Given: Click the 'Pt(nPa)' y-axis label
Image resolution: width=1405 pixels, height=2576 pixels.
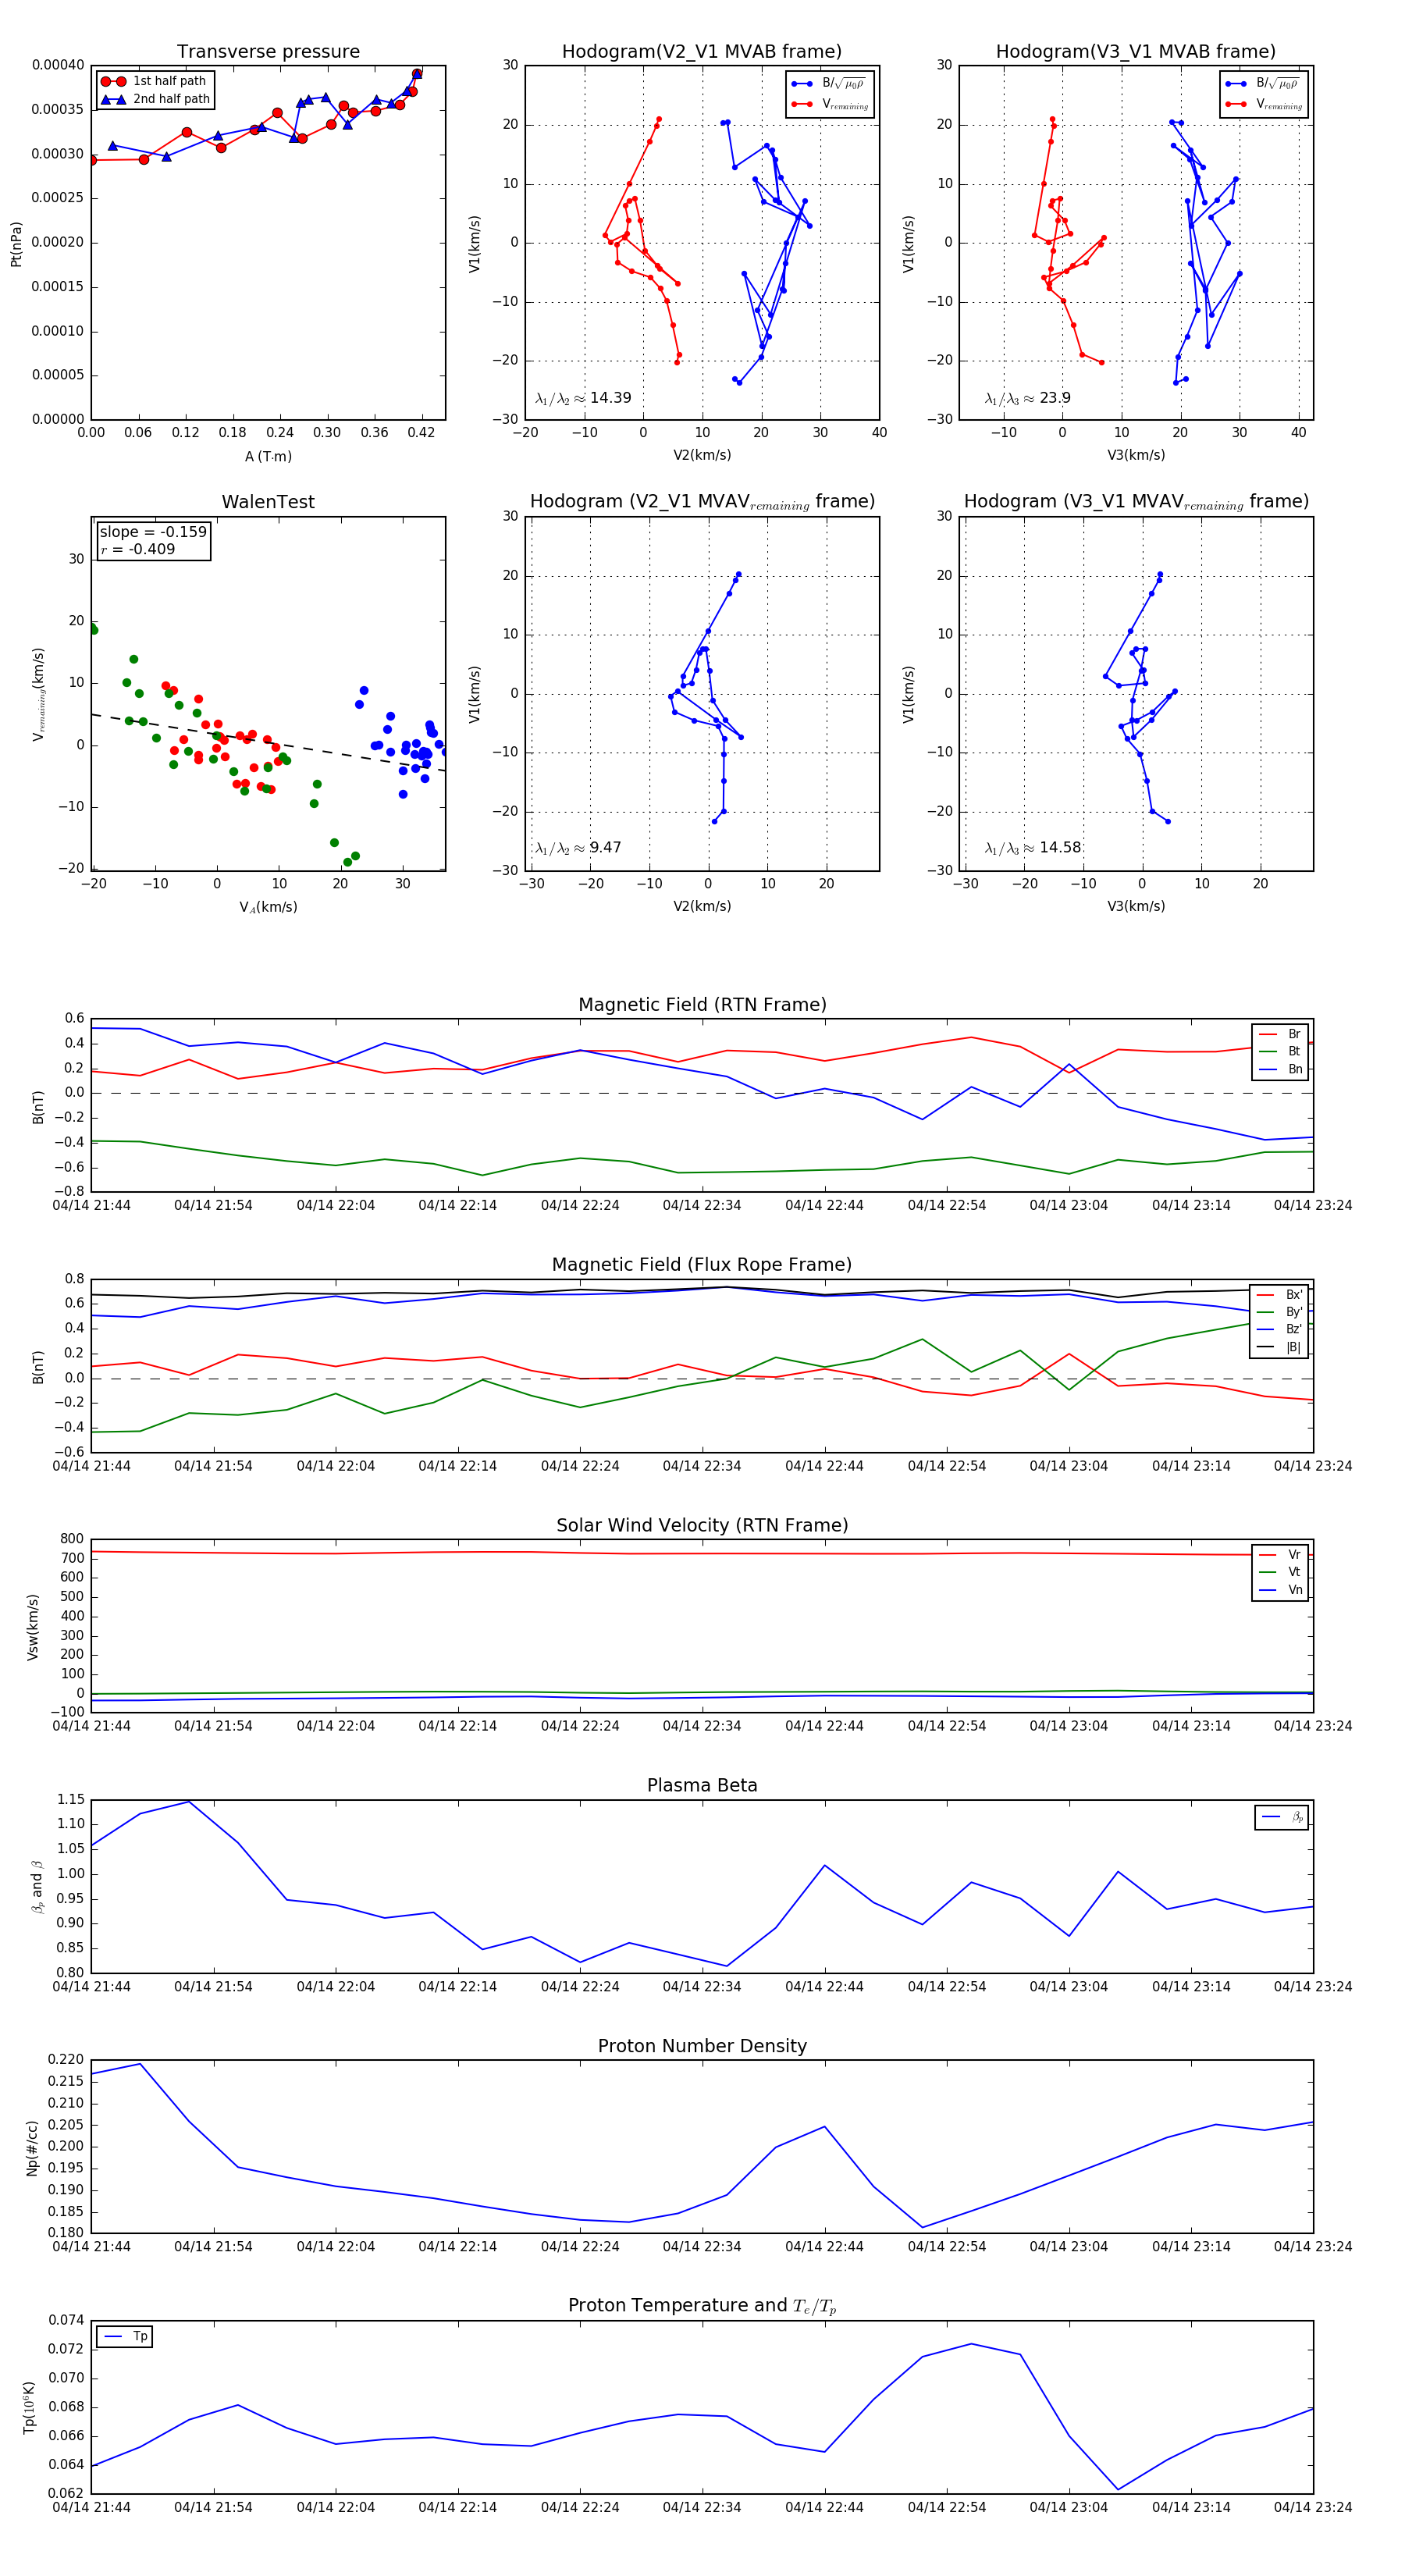Looking at the screenshot, I should [x=16, y=243].
